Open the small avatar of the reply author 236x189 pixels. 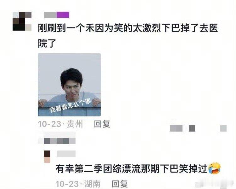point(47,157)
